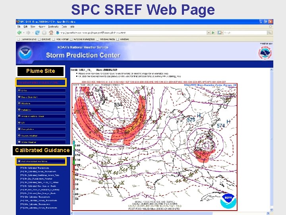Screen dimensions: 286x215
Task: Click the Firefox logo in the title bar
Action: pyautogui.click(x=18, y=21)
